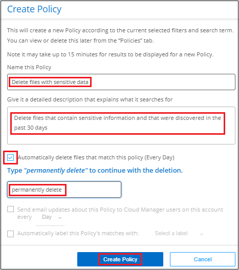Click the Automatically label this Policy's matches text
The image size is (239, 270).
tap(78, 233)
